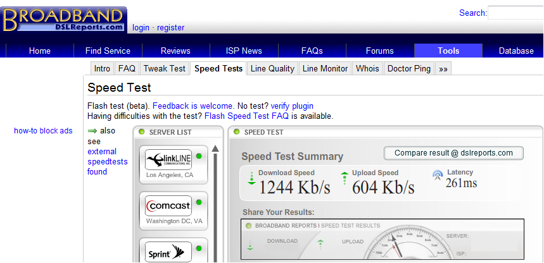This screenshot has width=544, height=263.
Task: Click the login link
Action: (x=141, y=28)
